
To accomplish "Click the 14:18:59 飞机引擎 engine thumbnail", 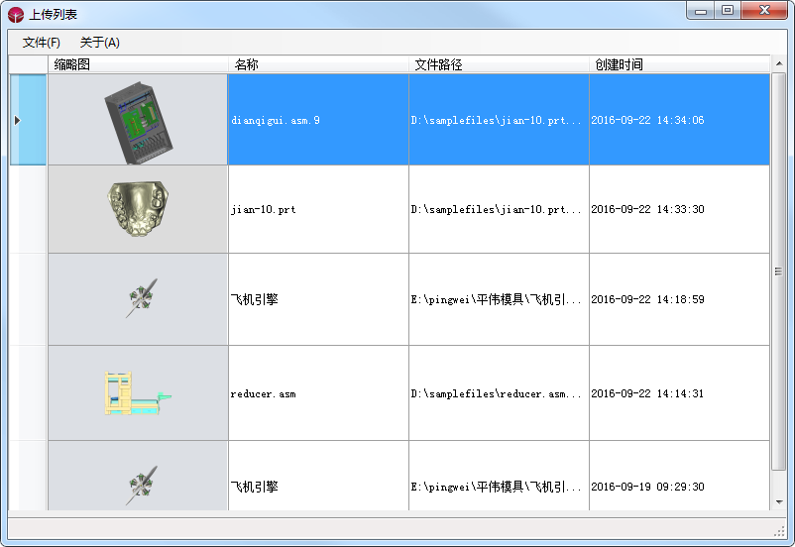I will tap(141, 298).
